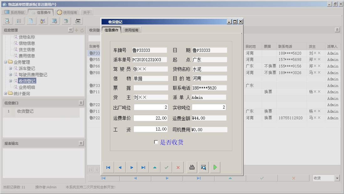Open the search/query tool in the main toolbar
This screenshot has width=344, height=194.
click(7, 21)
